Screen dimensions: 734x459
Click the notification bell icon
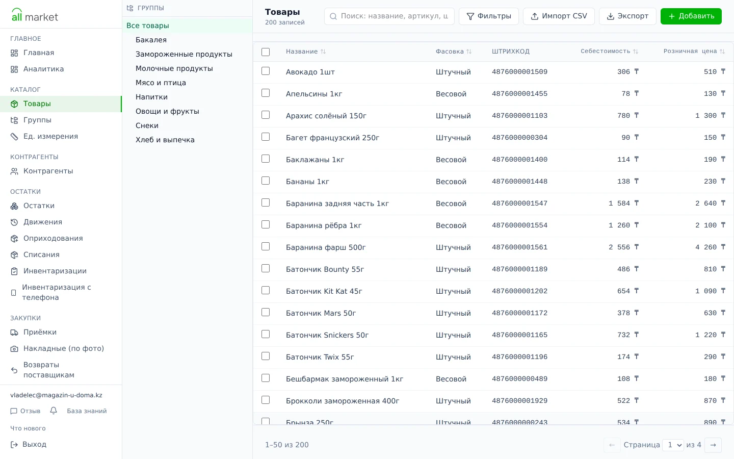[x=54, y=411]
